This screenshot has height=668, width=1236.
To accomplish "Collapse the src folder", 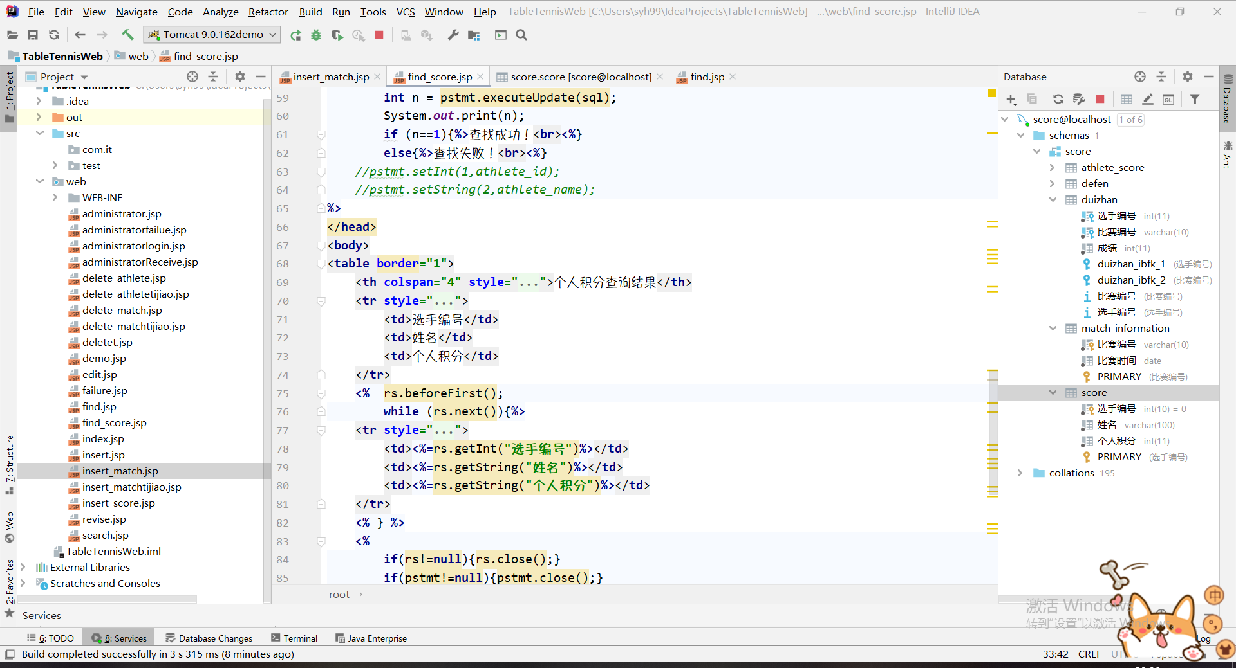I will pyautogui.click(x=39, y=133).
